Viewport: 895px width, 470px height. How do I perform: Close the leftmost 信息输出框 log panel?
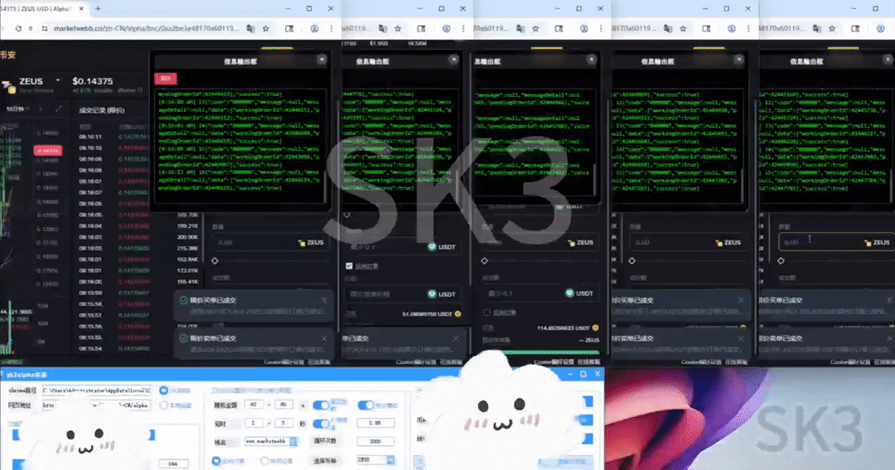click(x=322, y=60)
